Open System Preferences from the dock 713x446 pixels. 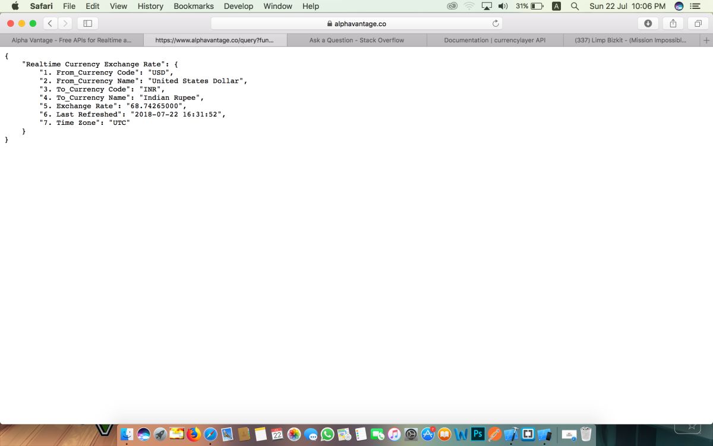point(411,434)
